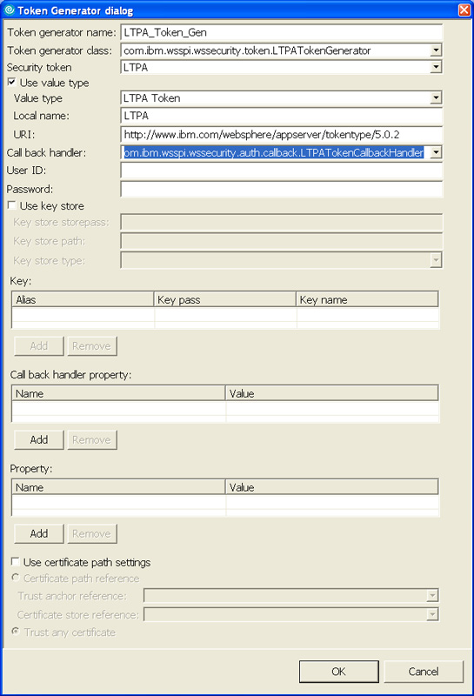Screen dimensions: 474x696
Task: Click the Cancel button
Action: tap(424, 672)
